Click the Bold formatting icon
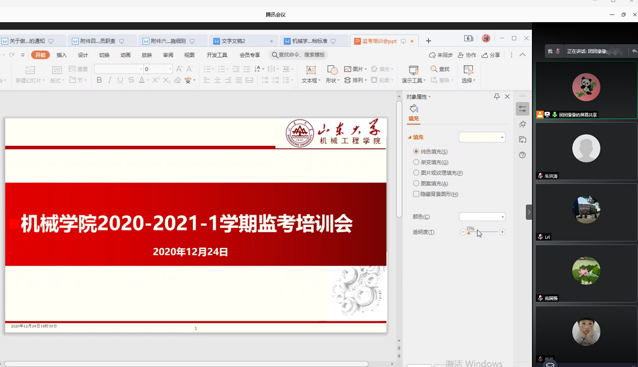 99,80
